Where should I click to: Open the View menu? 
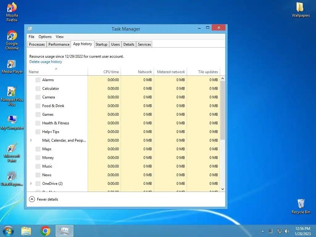[x=60, y=37]
